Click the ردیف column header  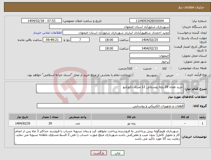coord(202,117)
